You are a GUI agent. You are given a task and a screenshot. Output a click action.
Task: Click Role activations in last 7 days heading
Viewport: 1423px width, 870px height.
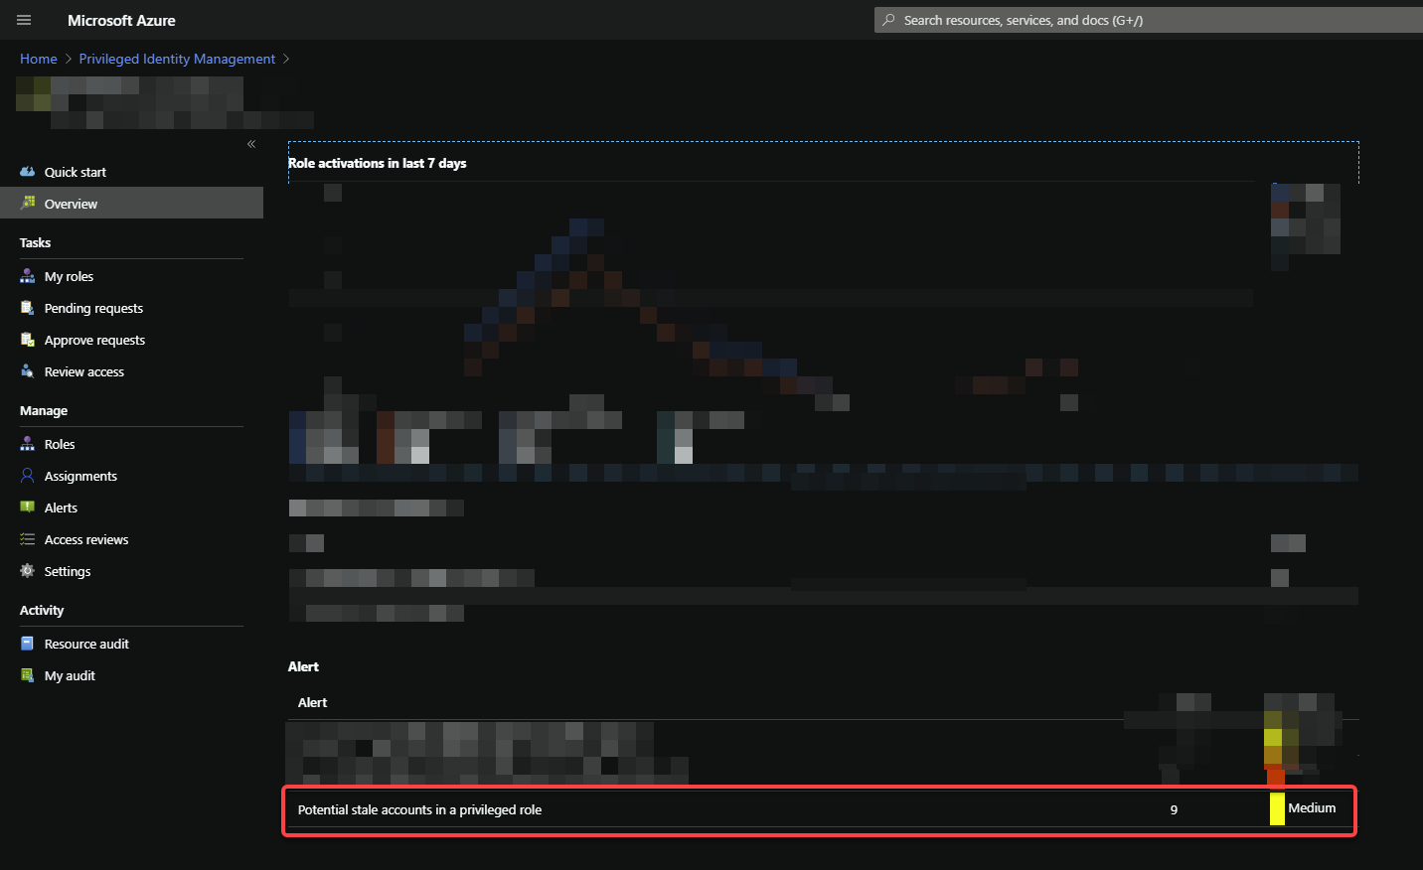coord(377,163)
